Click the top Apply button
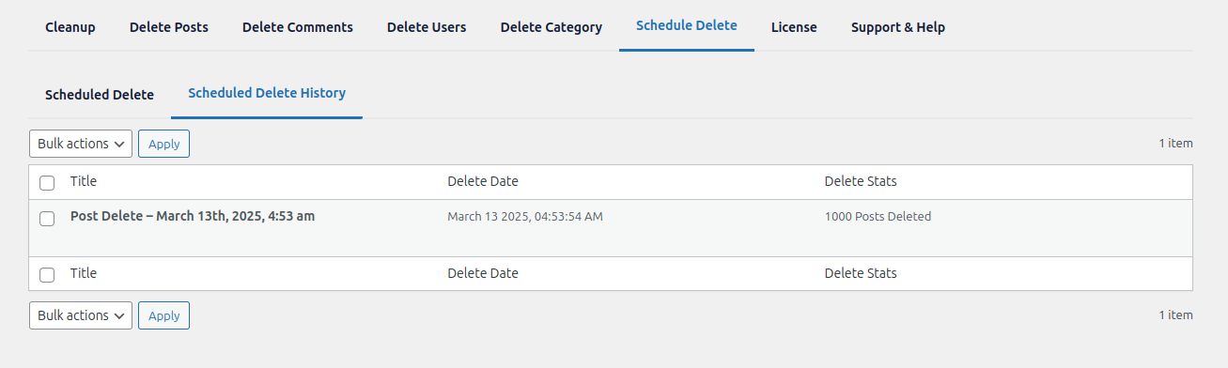Viewport: 1228px width, 368px height. click(164, 144)
